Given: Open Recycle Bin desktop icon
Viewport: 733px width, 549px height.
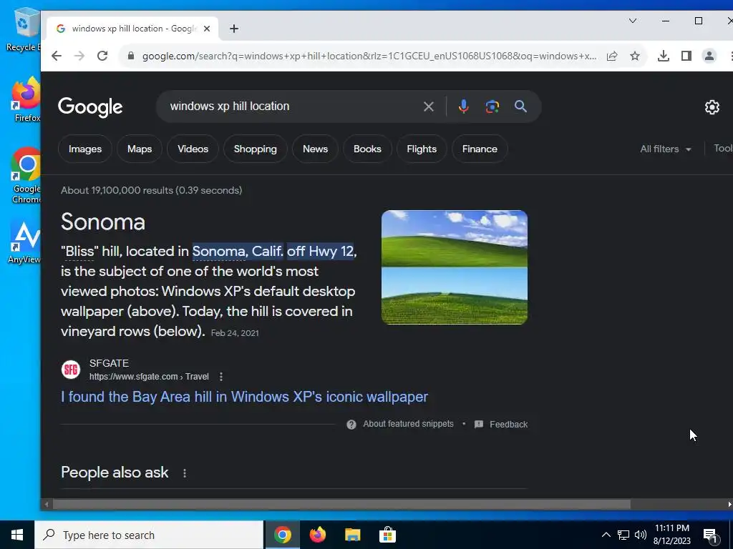Looking at the screenshot, I should point(24,29).
